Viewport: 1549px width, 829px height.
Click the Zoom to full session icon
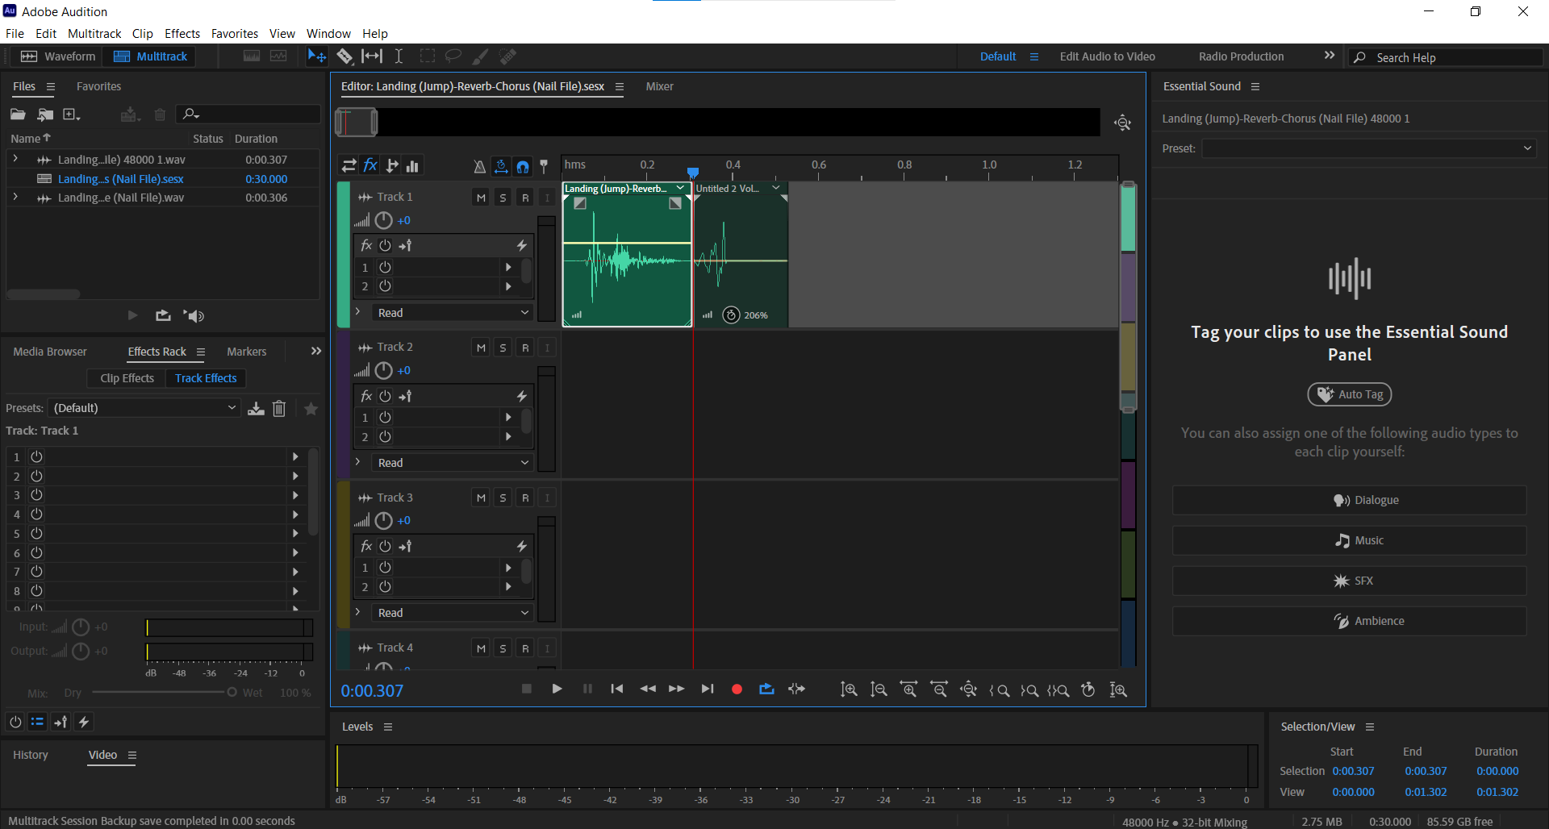tap(1122, 123)
